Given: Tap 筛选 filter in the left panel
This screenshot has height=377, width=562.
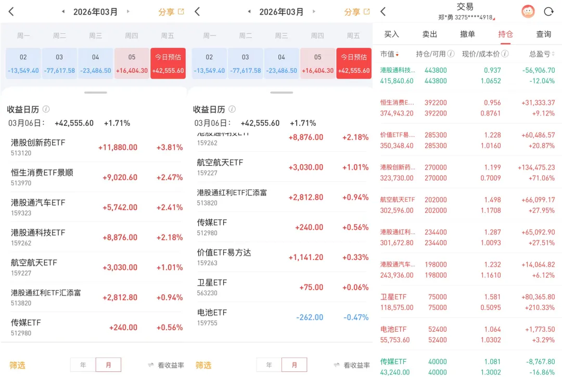Looking at the screenshot, I should 17,365.
